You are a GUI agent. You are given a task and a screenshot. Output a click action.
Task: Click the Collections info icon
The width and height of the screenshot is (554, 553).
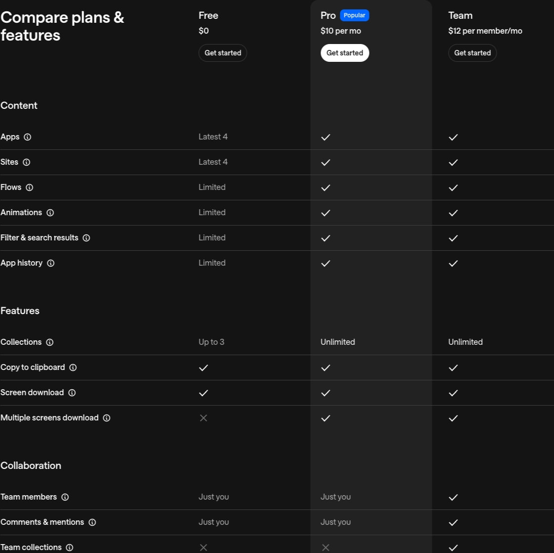click(50, 342)
